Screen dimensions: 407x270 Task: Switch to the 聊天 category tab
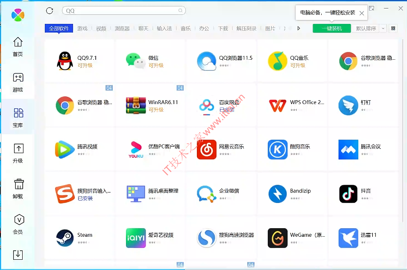click(143, 28)
